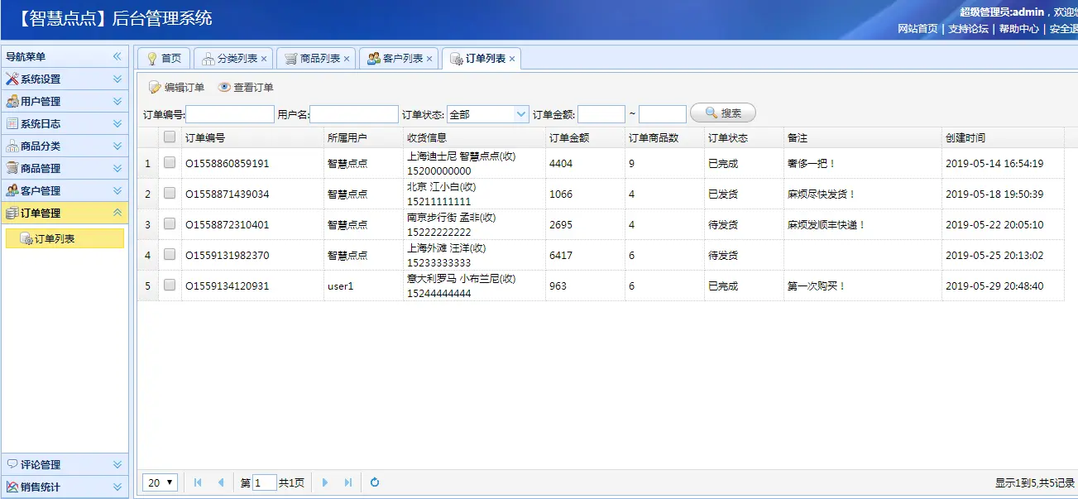Select the 订单列表 tab
The image size is (1078, 499).
point(481,59)
